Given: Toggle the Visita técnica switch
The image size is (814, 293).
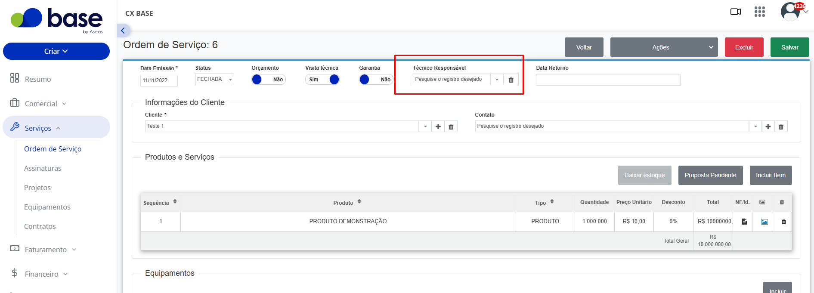Looking at the screenshot, I should tap(322, 80).
